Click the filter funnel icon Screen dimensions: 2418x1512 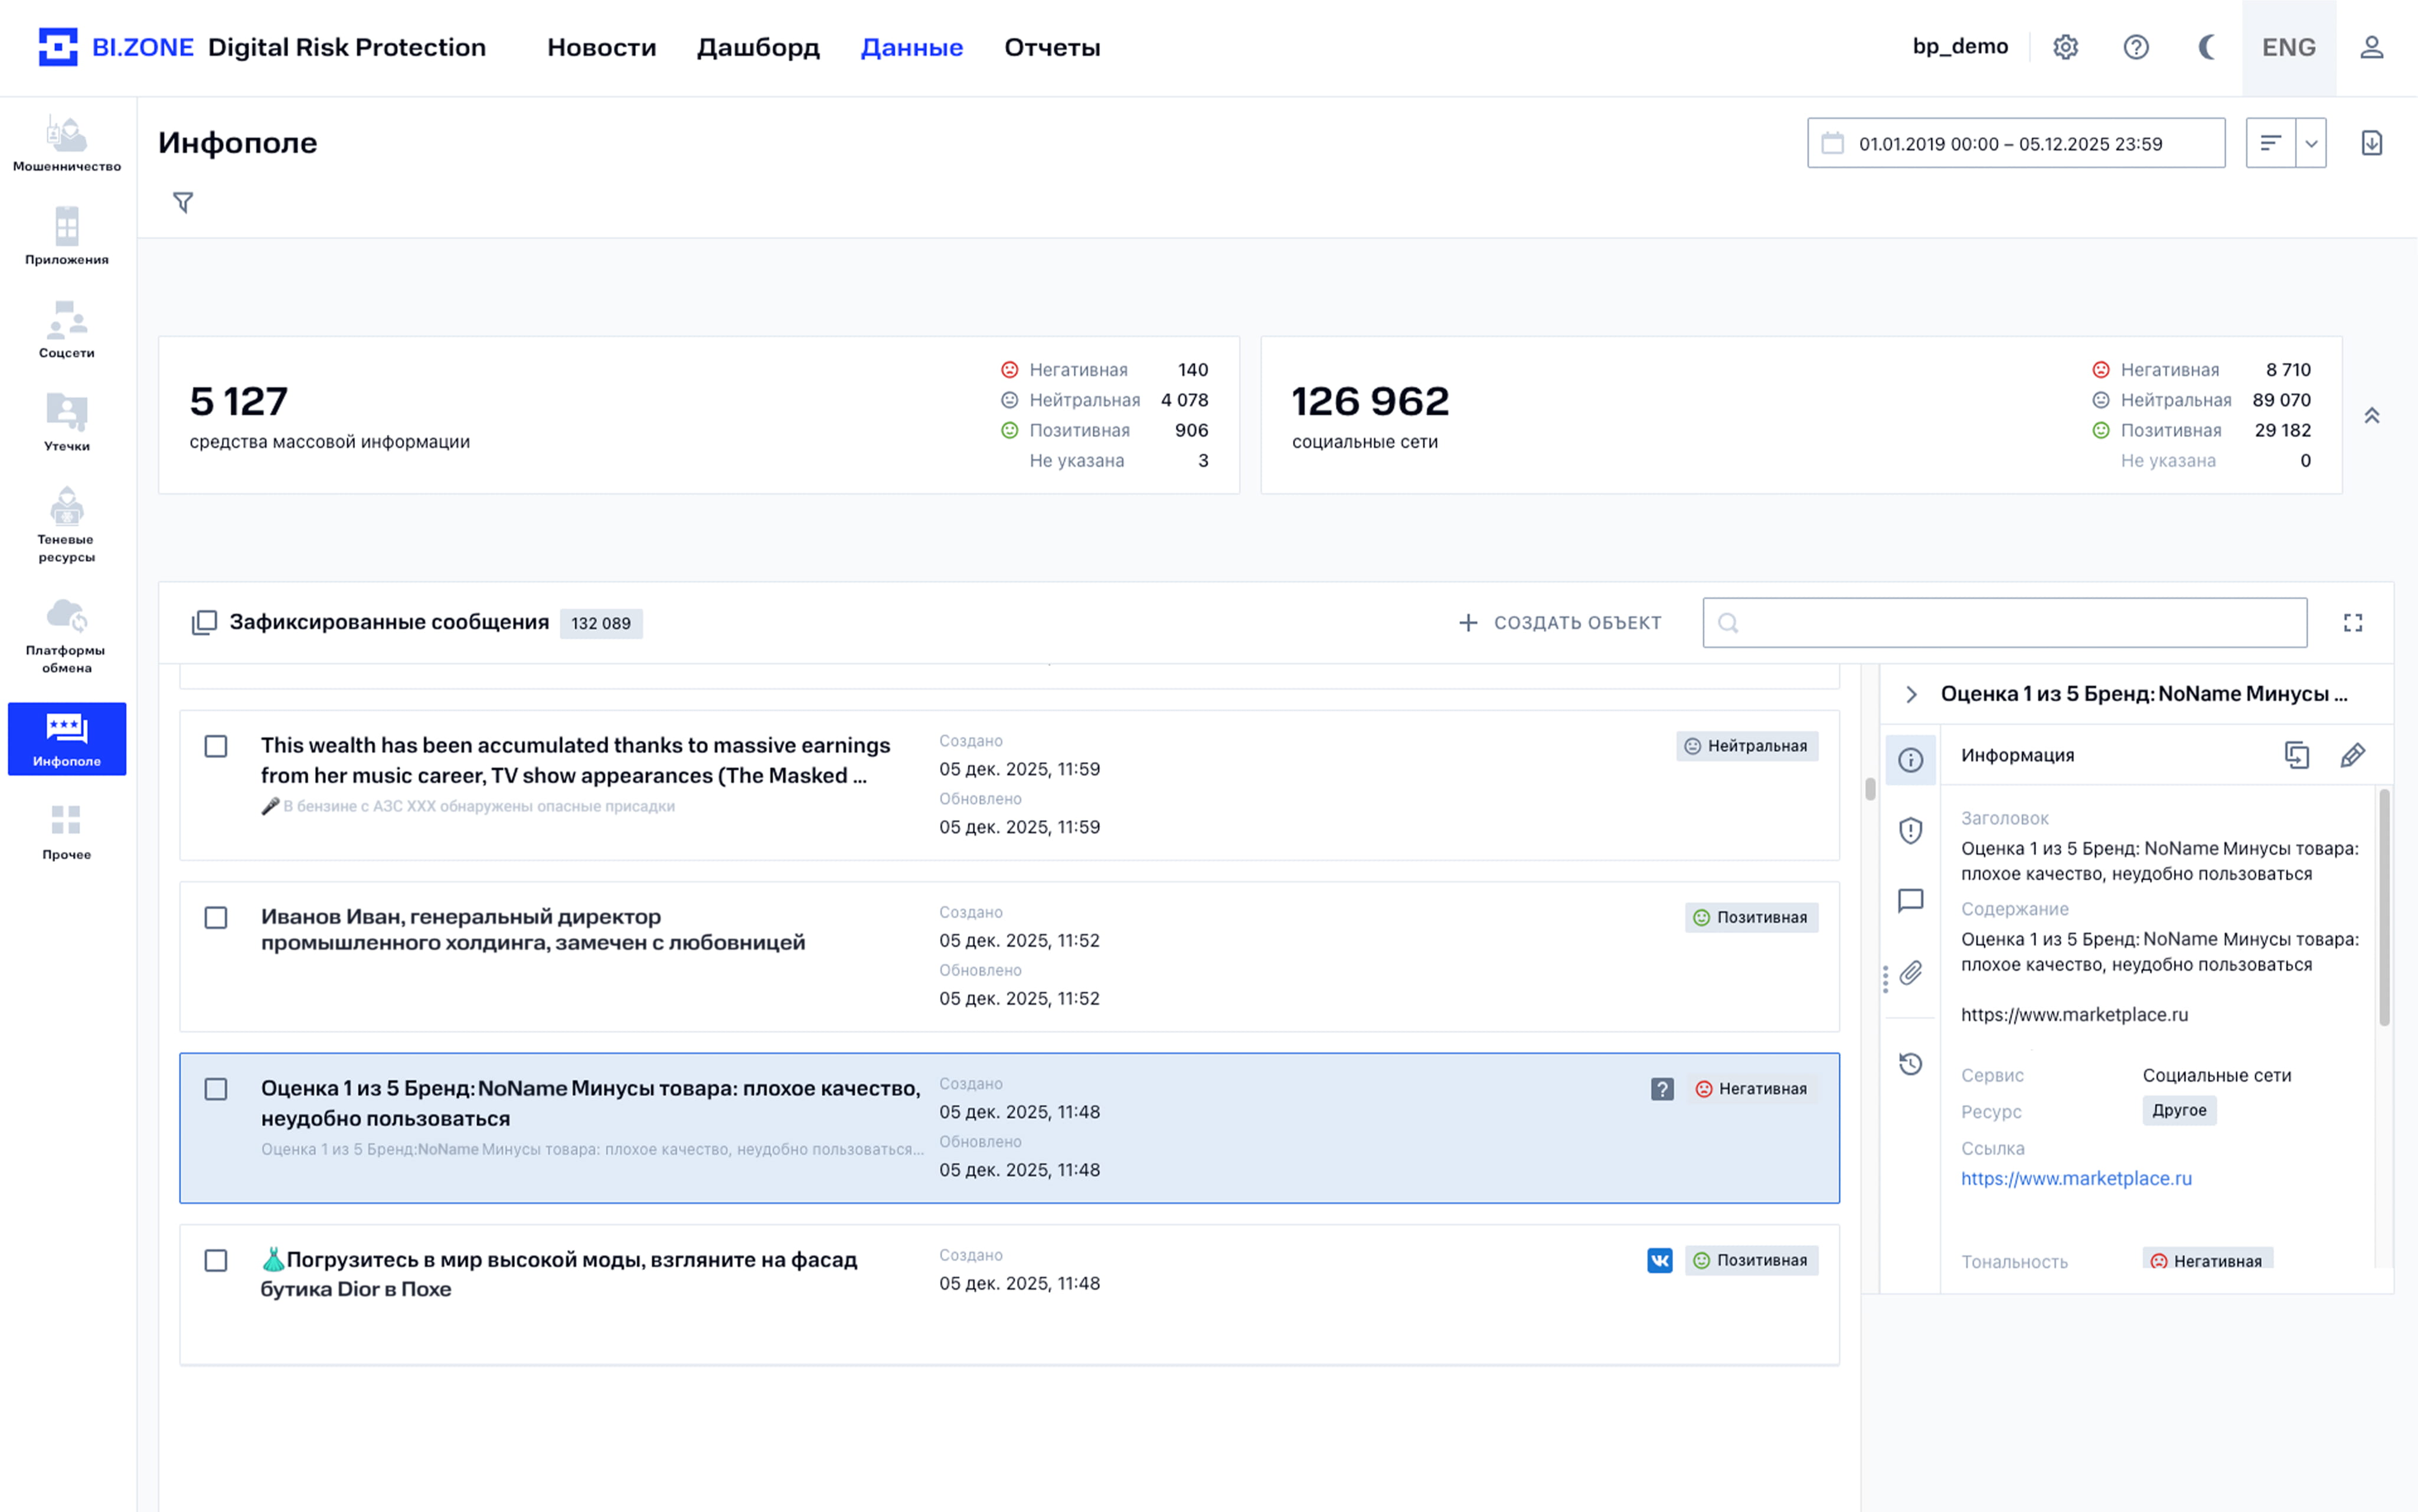pyautogui.click(x=183, y=203)
